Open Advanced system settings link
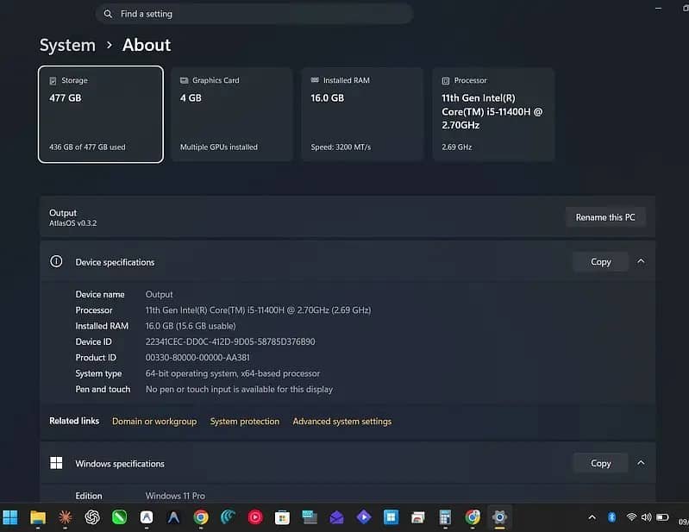Viewport: 689px width, 532px height. 341,422
